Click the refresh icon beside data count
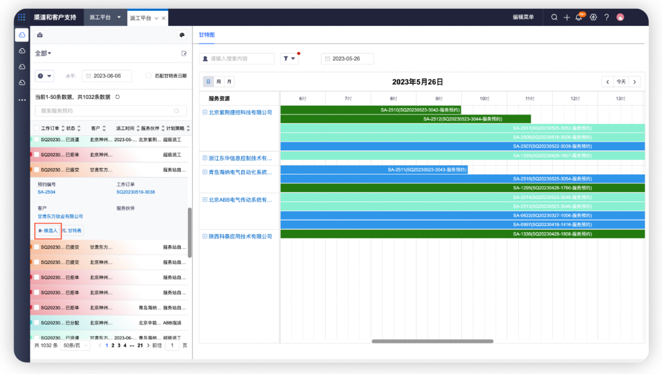Screen dimensions: 662x374 pyautogui.click(x=118, y=97)
